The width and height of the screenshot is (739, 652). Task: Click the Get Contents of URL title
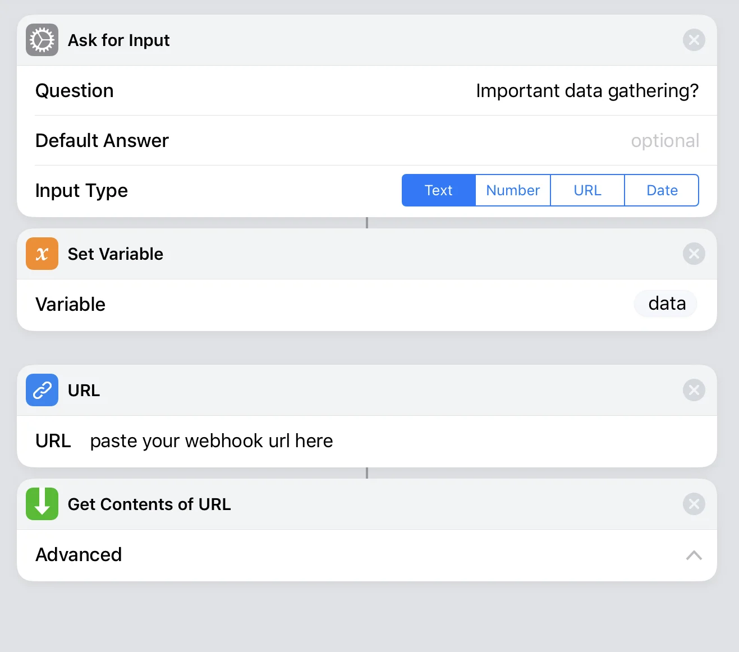click(149, 504)
